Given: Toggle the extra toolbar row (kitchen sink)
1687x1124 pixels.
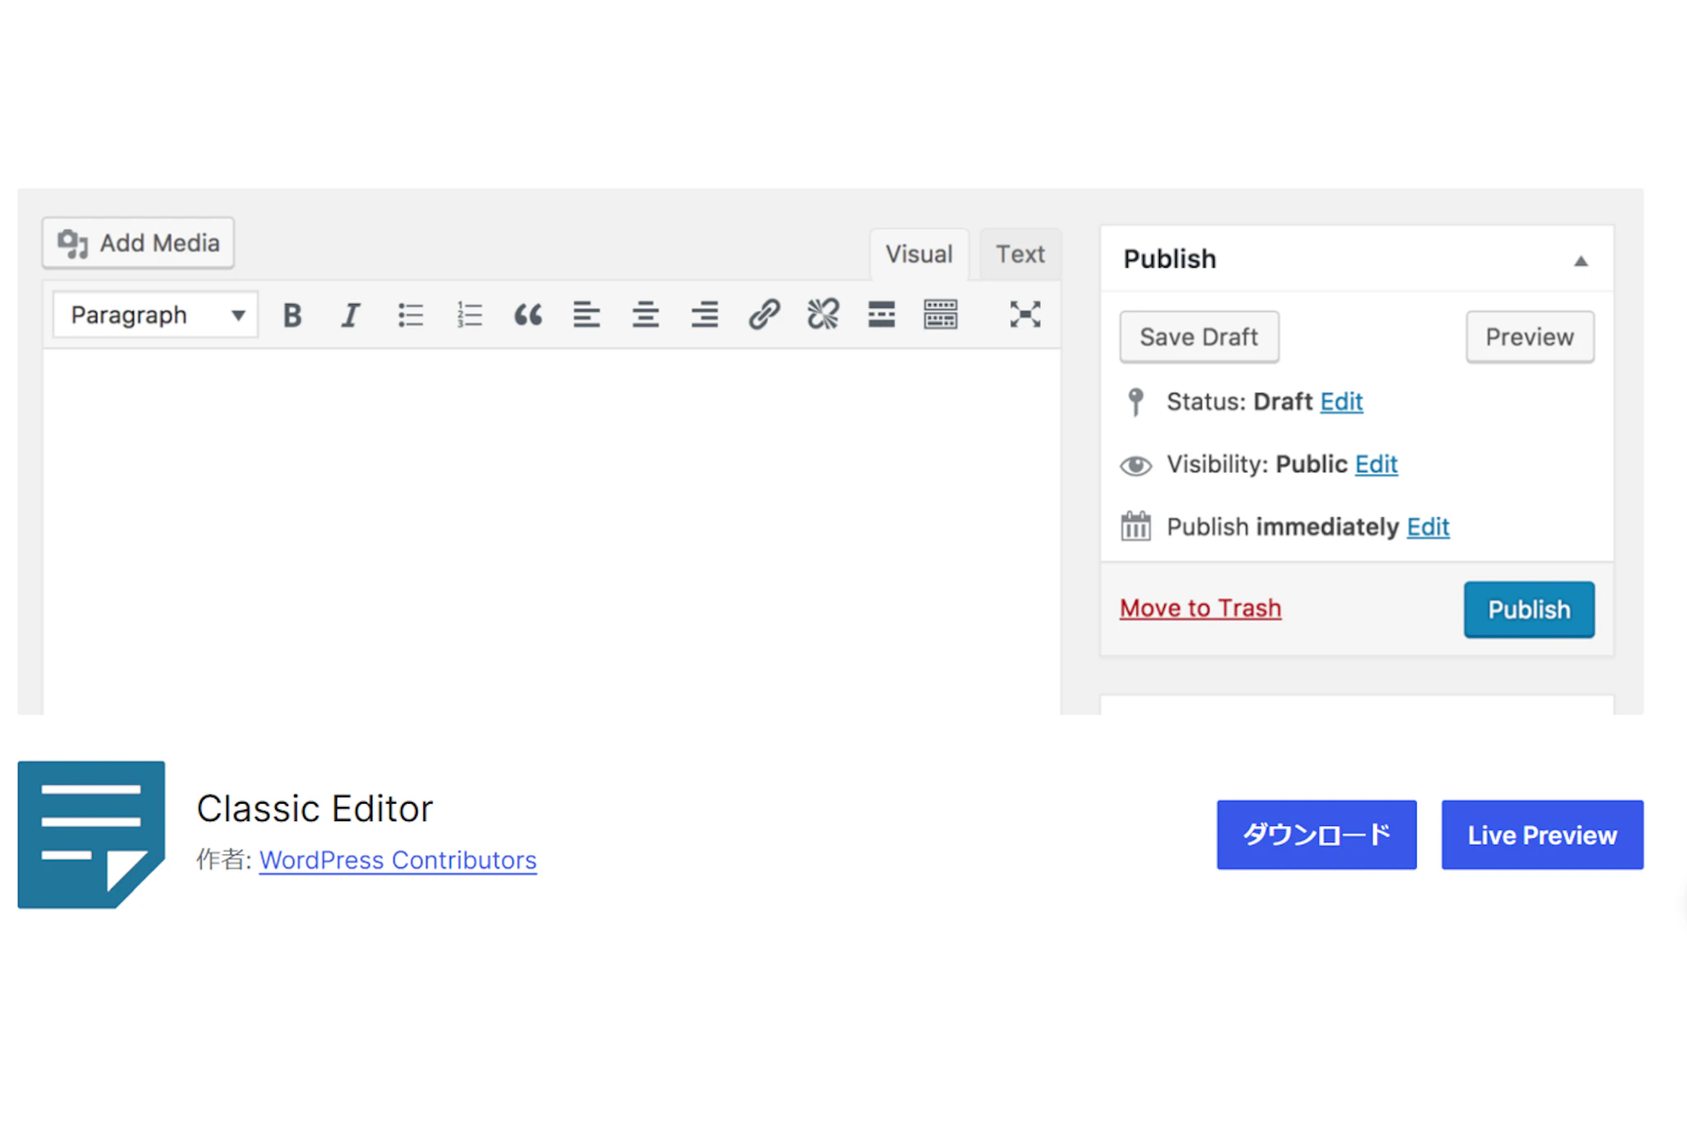Looking at the screenshot, I should pos(940,315).
